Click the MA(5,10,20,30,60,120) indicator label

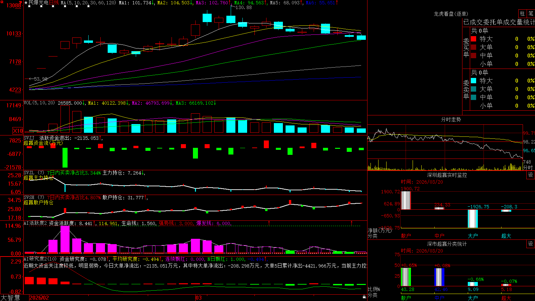click(88, 3)
